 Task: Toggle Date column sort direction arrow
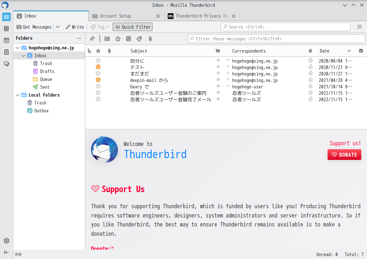(349, 51)
